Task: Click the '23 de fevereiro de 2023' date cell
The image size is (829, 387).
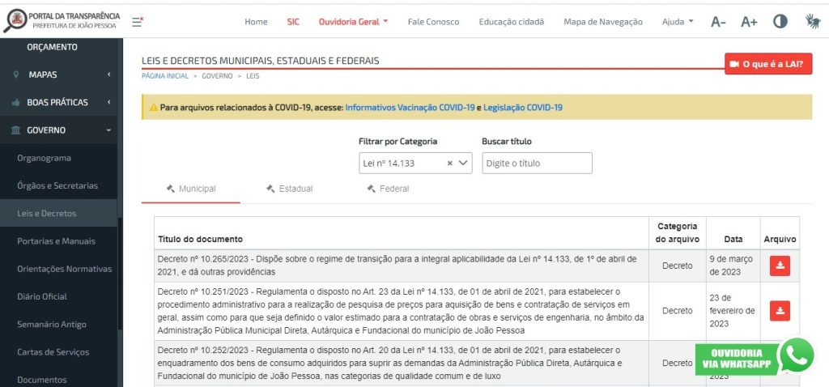Action: (733, 311)
